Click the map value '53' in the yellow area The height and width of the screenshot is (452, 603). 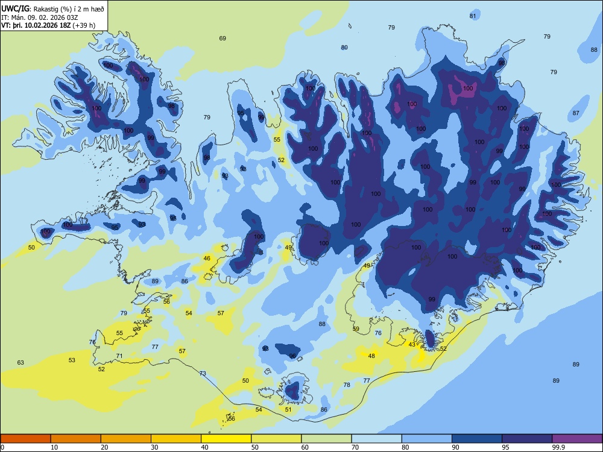(x=72, y=360)
